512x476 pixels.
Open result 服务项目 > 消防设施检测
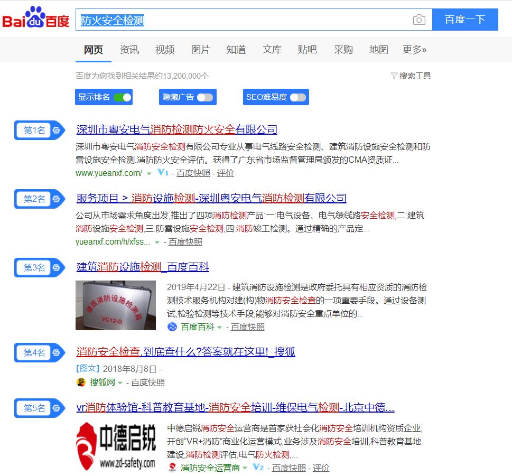click(211, 198)
